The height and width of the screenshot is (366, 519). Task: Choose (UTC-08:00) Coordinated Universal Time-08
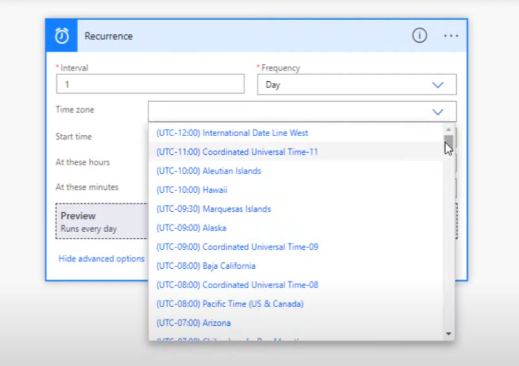pos(295,285)
